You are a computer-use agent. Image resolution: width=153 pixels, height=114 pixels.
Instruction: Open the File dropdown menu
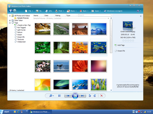point(29,11)
